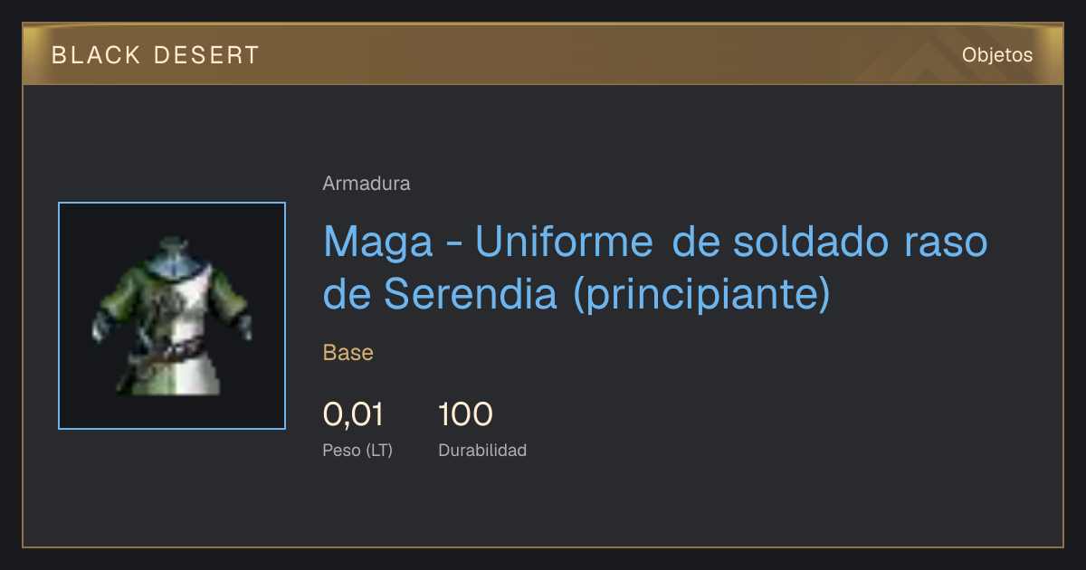
Task: Click the 100 durability value
Action: tap(465, 414)
